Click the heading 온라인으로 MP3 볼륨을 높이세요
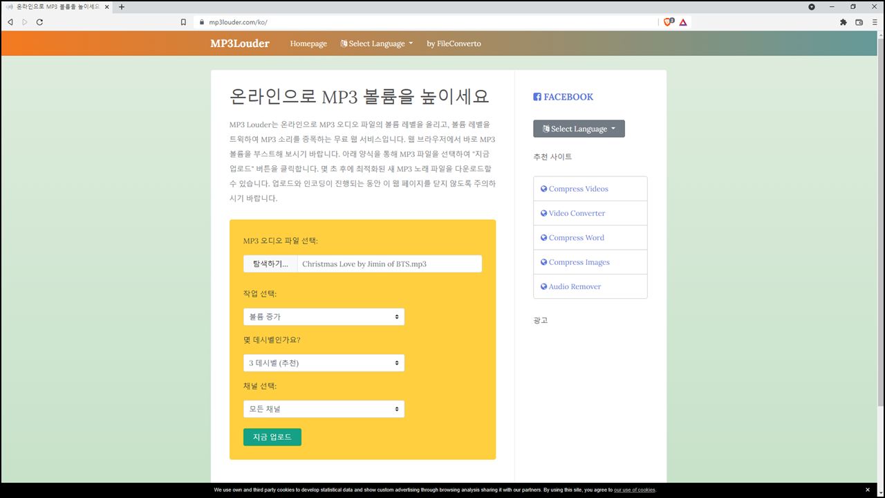Viewport: 885px width, 498px height. (359, 96)
